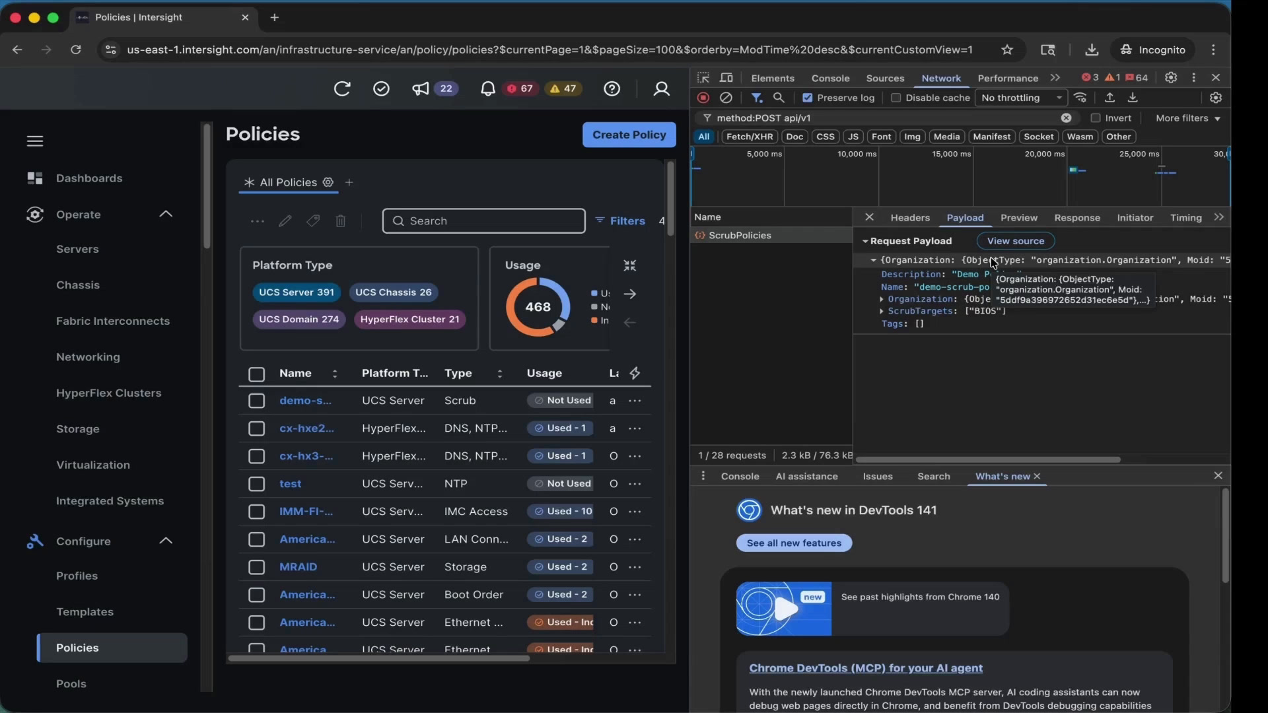
Task: Collapse the widgets with the shrink arrows icon
Action: pos(630,265)
